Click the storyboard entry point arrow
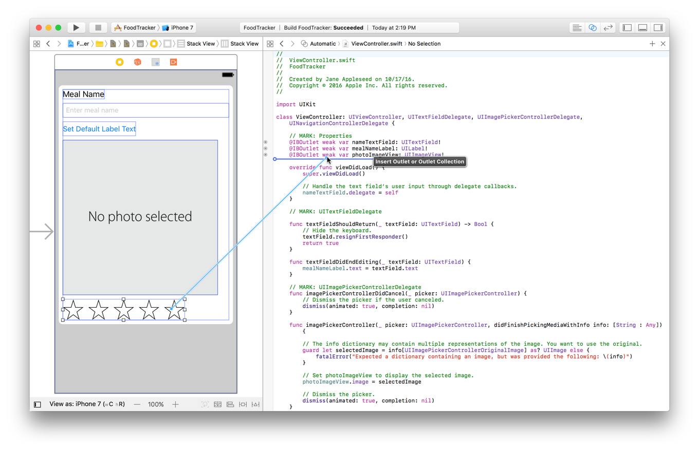Screen dimensions: 699x449 42,232
